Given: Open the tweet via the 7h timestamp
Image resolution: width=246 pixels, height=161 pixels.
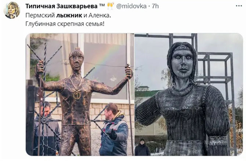Looking at the screenshot, I should click(155, 6).
